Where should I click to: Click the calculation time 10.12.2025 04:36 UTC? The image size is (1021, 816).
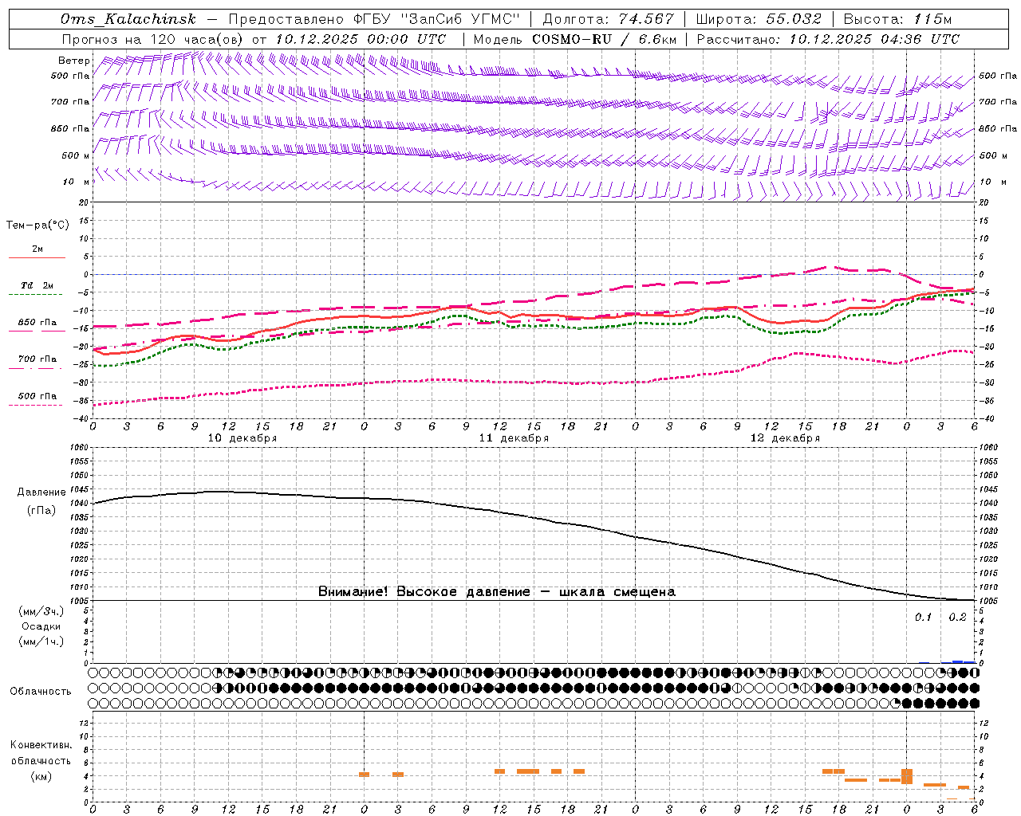(x=874, y=39)
